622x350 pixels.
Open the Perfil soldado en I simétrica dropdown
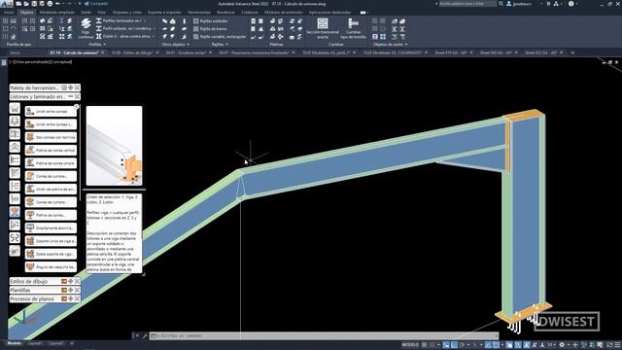[125, 28]
